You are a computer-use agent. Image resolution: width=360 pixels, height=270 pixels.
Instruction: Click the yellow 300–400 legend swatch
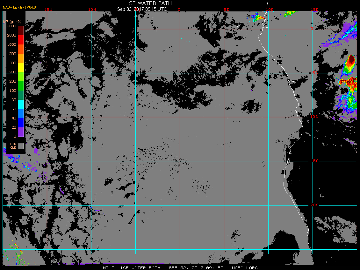[x=21, y=67]
